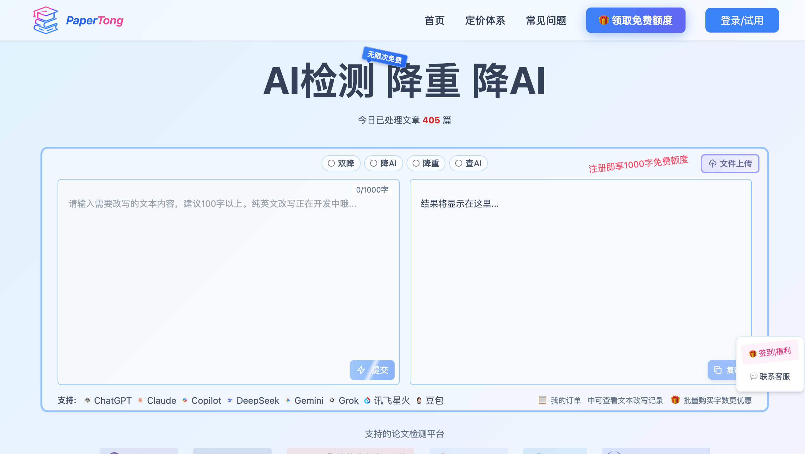Click the cloud upload icon in 文件上传
Viewport: 805px width, 454px height.
712,163
